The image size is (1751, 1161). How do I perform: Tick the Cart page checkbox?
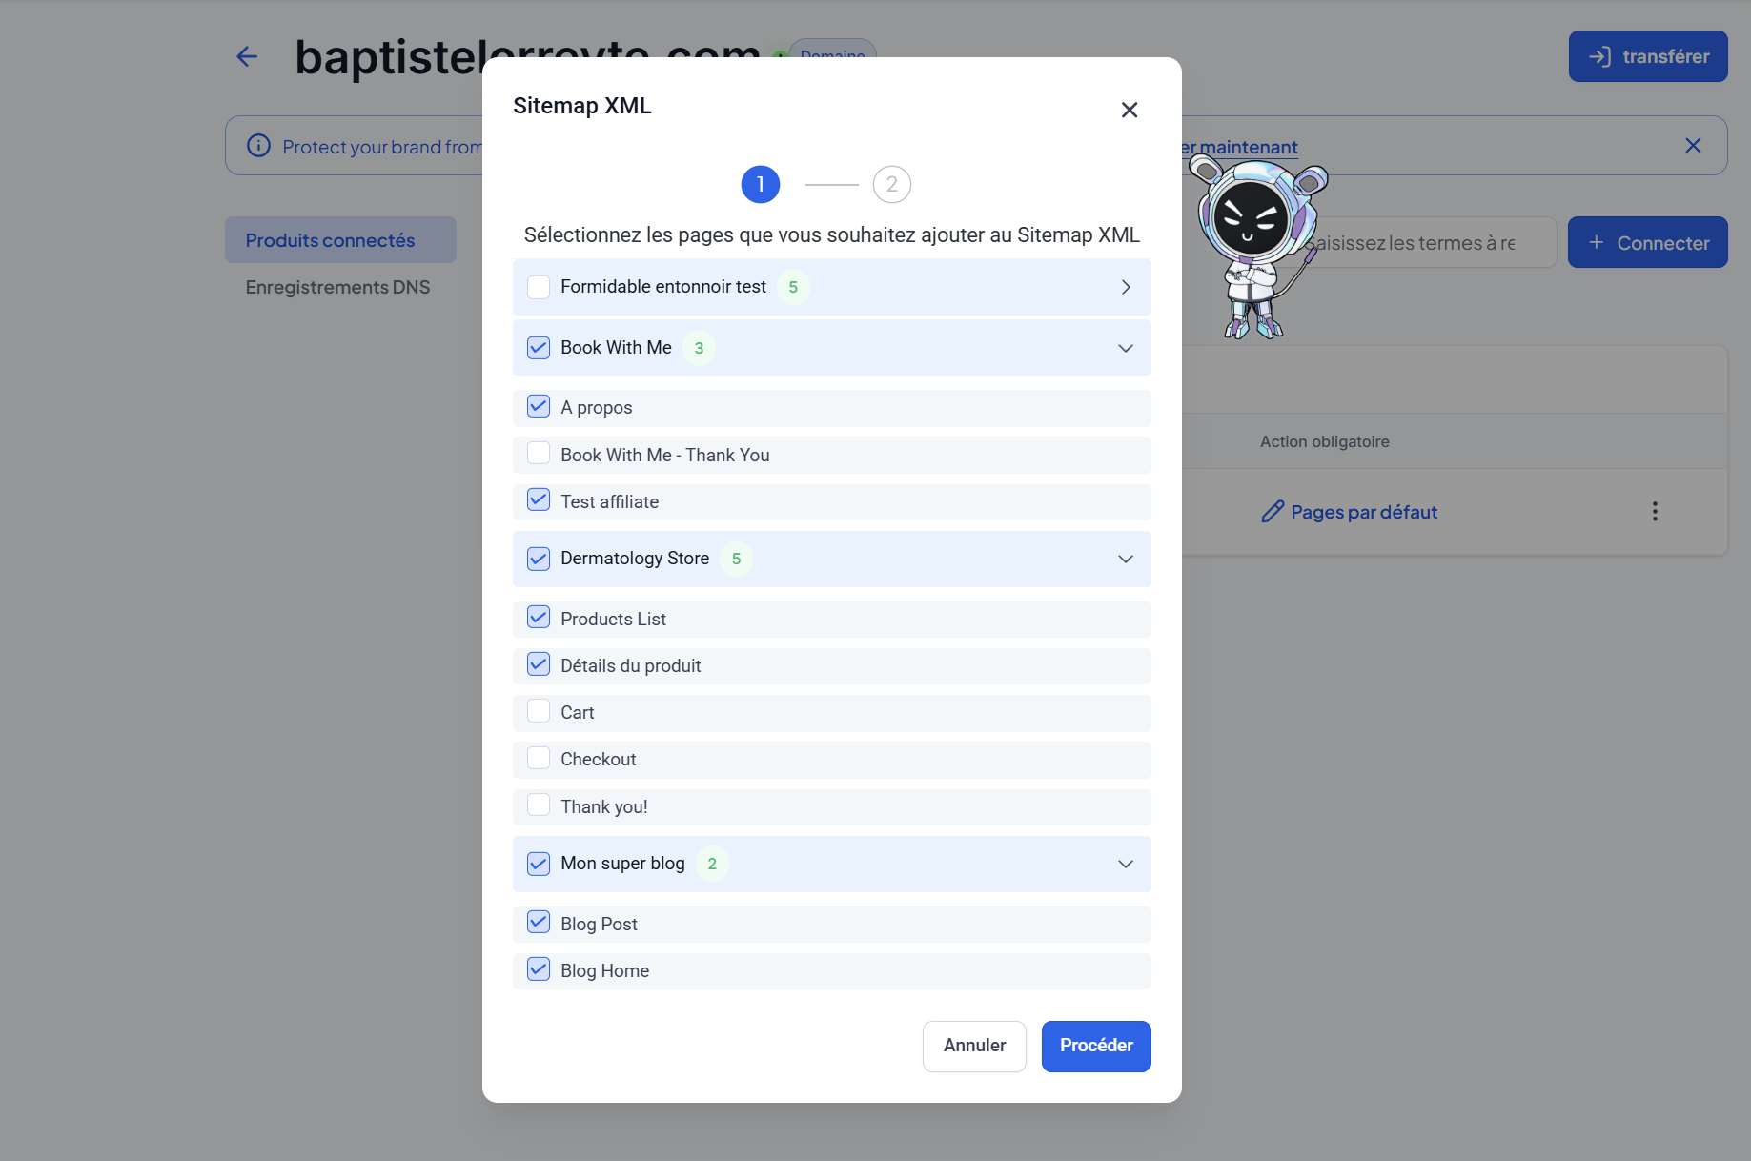539,711
